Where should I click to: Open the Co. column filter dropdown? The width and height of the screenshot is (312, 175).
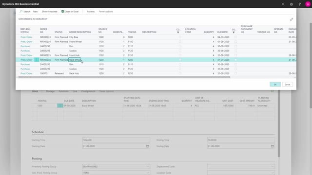[x=178, y=33]
